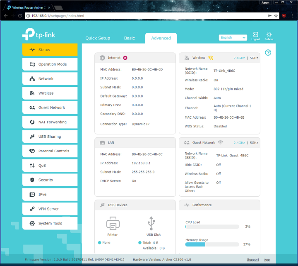The image size is (298, 266).
Task: Open the App link in the footer
Action: [x=267, y=260]
